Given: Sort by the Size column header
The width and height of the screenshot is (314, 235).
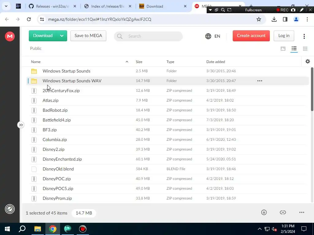Looking at the screenshot, I should (x=139, y=62).
